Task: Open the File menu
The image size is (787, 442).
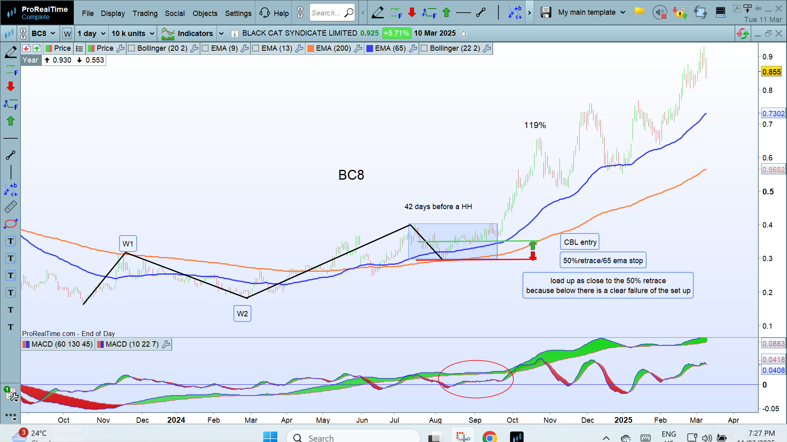Action: [88, 13]
